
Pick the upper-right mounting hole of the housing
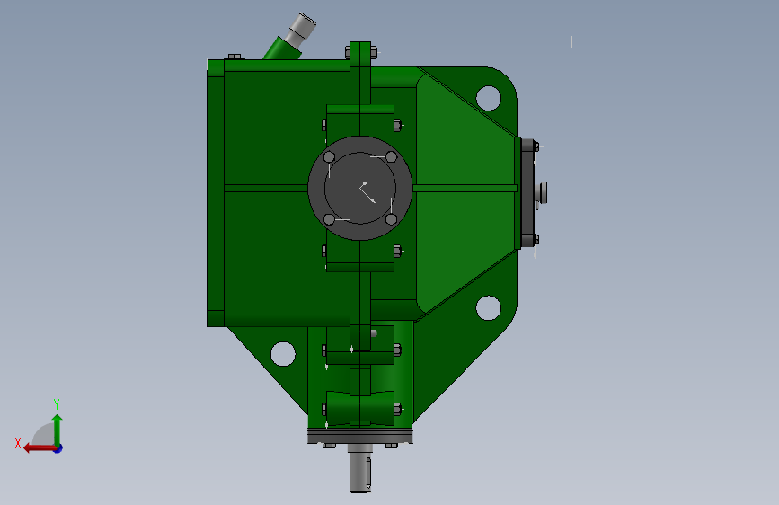coord(489,98)
